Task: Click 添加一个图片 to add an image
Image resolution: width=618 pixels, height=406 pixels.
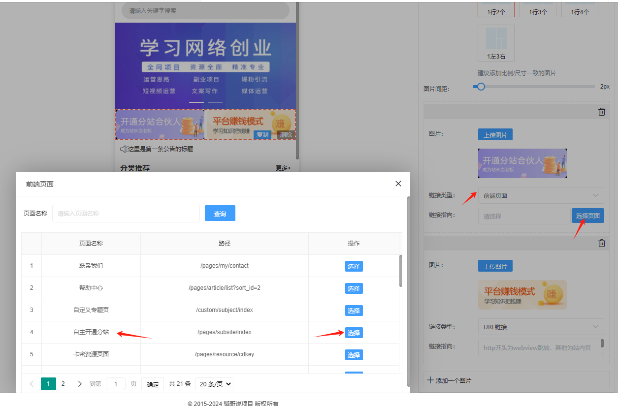Action: pyautogui.click(x=449, y=380)
